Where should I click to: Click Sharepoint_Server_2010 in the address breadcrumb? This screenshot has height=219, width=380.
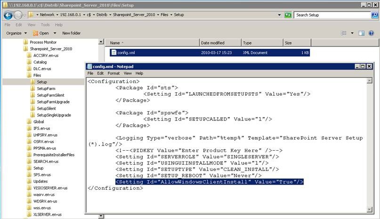tap(134, 15)
